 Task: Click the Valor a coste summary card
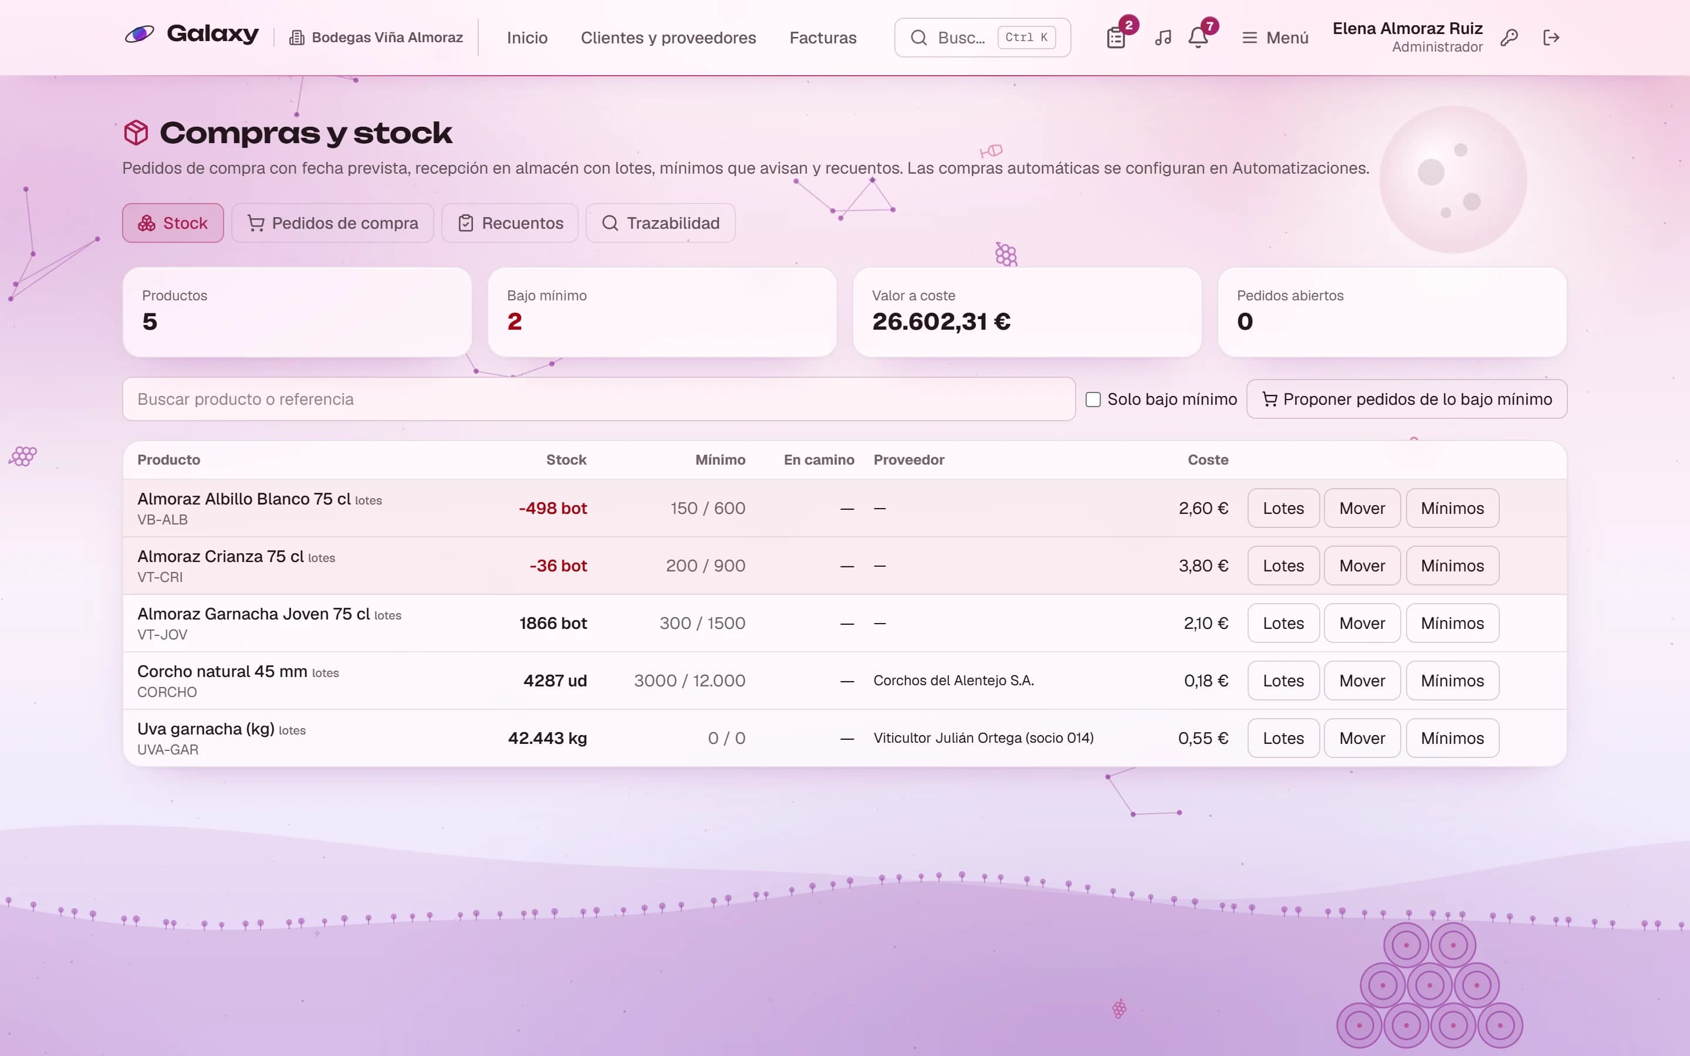pos(1026,312)
